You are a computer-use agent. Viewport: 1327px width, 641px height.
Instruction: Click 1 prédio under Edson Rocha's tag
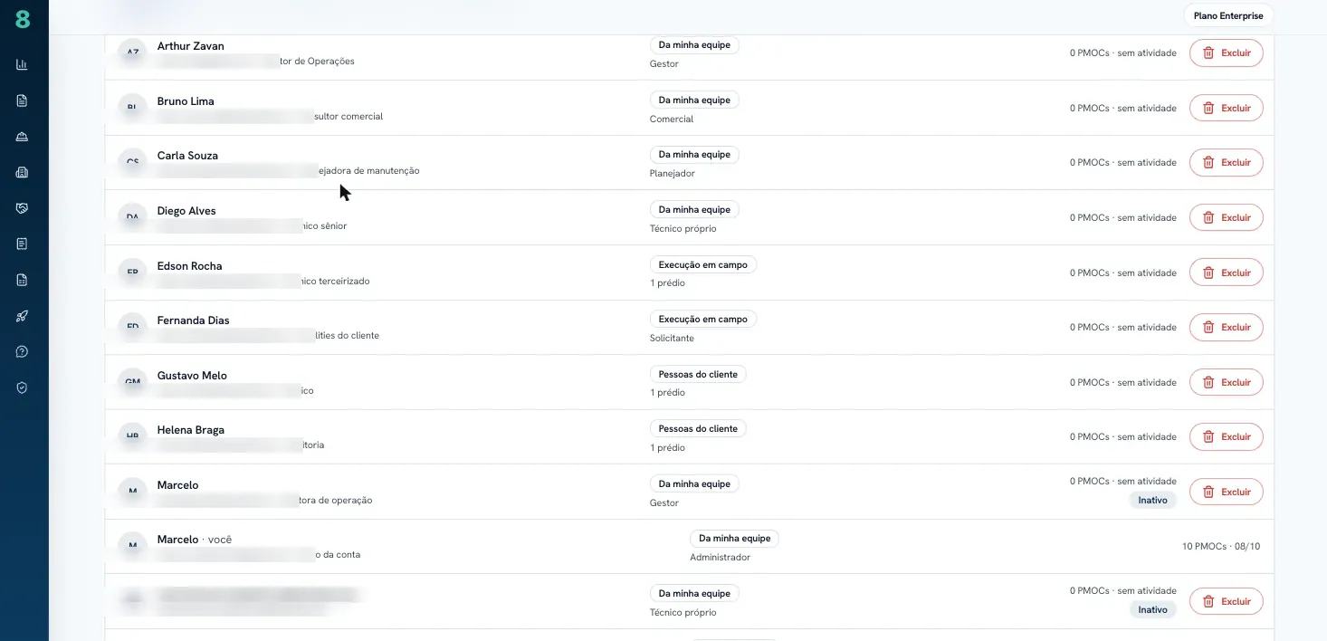[667, 283]
